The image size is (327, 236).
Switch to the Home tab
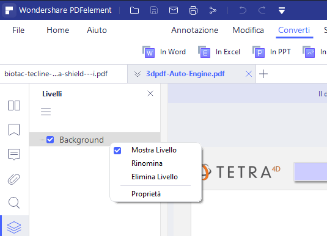(58, 30)
